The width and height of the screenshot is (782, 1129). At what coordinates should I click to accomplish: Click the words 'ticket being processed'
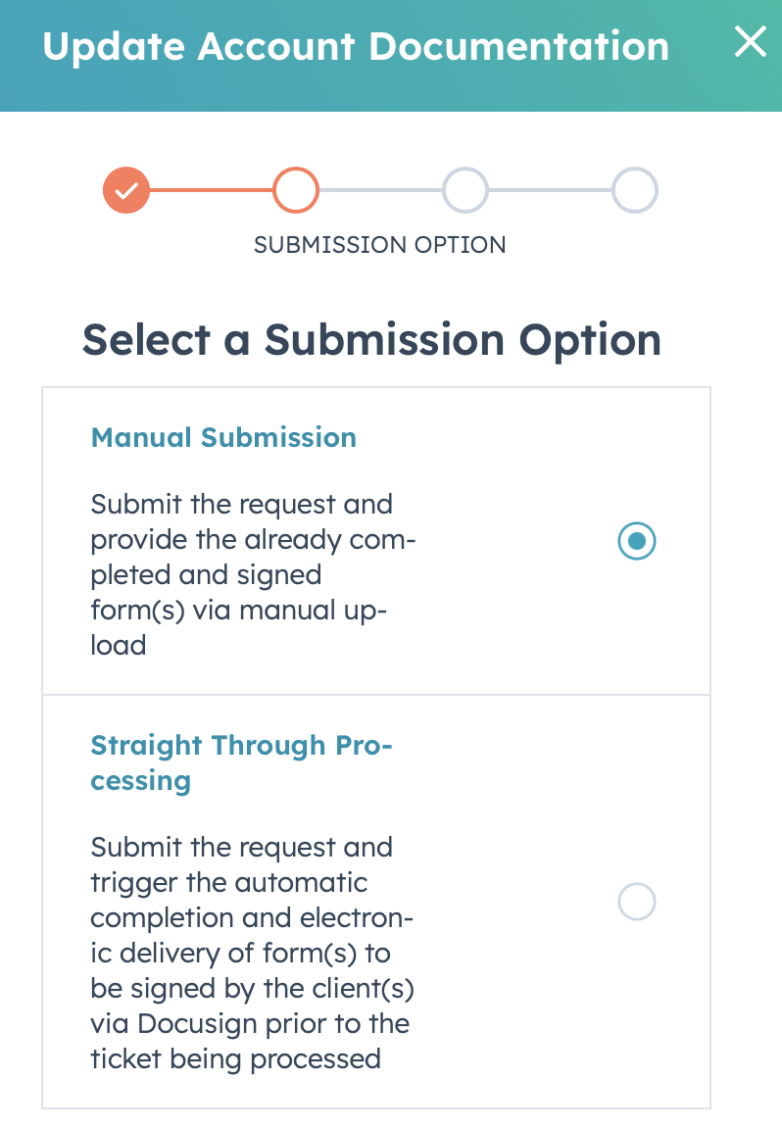pos(235,1058)
